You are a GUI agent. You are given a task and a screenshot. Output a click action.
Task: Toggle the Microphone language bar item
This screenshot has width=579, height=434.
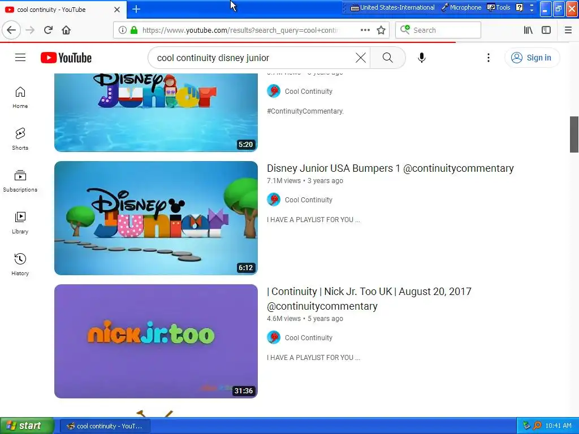tap(461, 7)
